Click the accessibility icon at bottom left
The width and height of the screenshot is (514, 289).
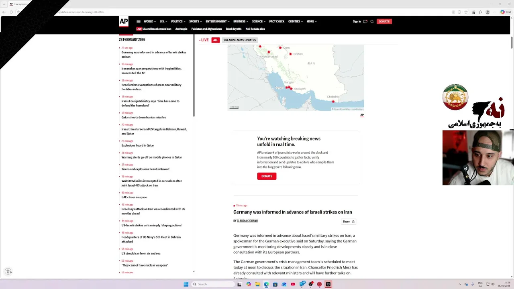[8, 271]
